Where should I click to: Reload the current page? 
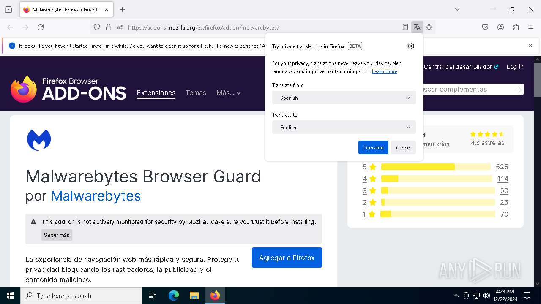click(x=41, y=27)
